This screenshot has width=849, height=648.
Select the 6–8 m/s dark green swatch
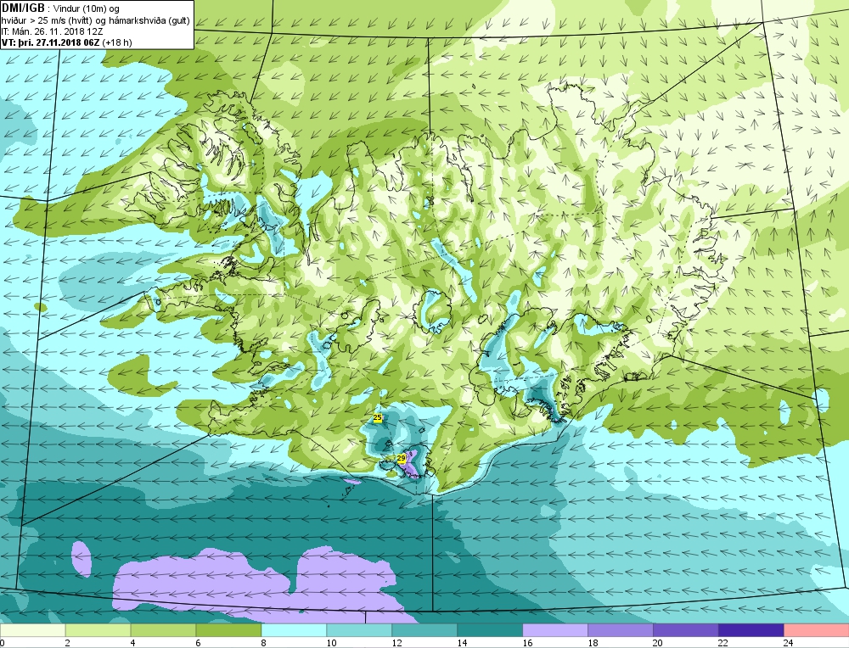pos(228,630)
